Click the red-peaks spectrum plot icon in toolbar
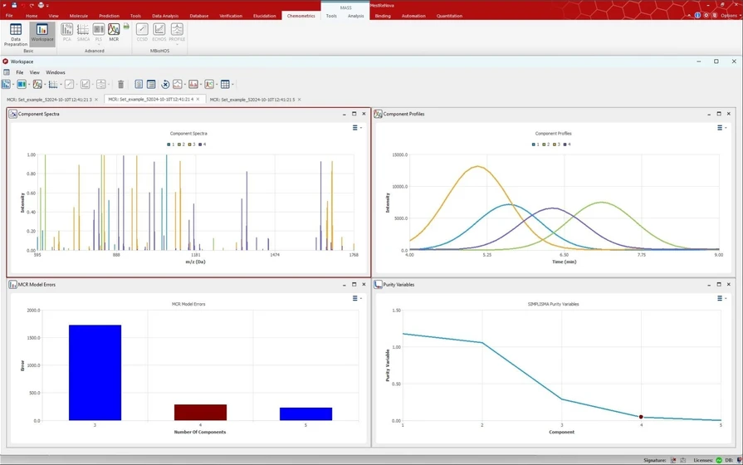This screenshot has height=465, width=743. click(x=193, y=85)
